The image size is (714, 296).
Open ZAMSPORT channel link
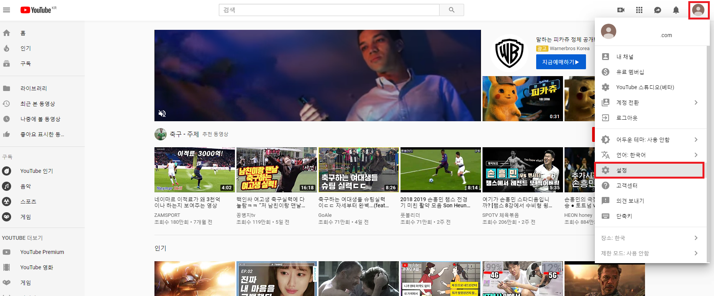167,215
